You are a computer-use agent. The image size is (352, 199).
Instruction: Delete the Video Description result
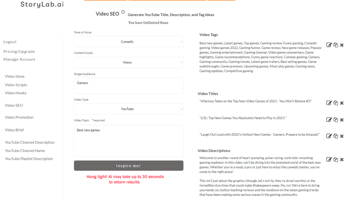342,159
